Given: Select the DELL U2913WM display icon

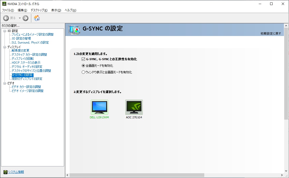Looking at the screenshot, I should pos(99,107).
